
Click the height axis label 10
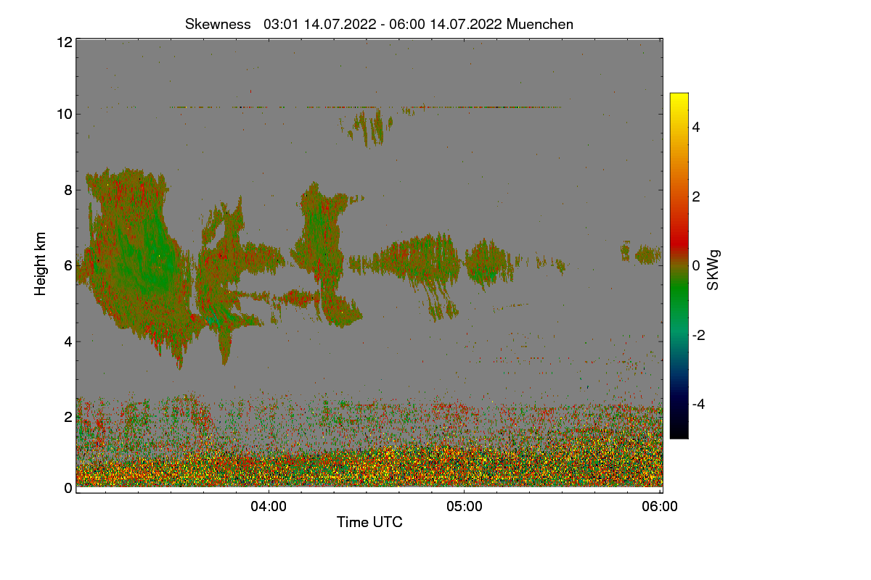(64, 114)
